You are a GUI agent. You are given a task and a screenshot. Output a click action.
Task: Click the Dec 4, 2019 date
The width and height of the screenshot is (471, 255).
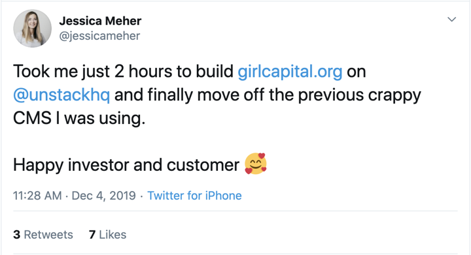(103, 196)
